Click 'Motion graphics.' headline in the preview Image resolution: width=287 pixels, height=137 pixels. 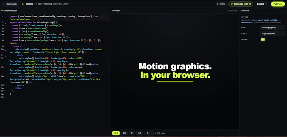click(175, 66)
